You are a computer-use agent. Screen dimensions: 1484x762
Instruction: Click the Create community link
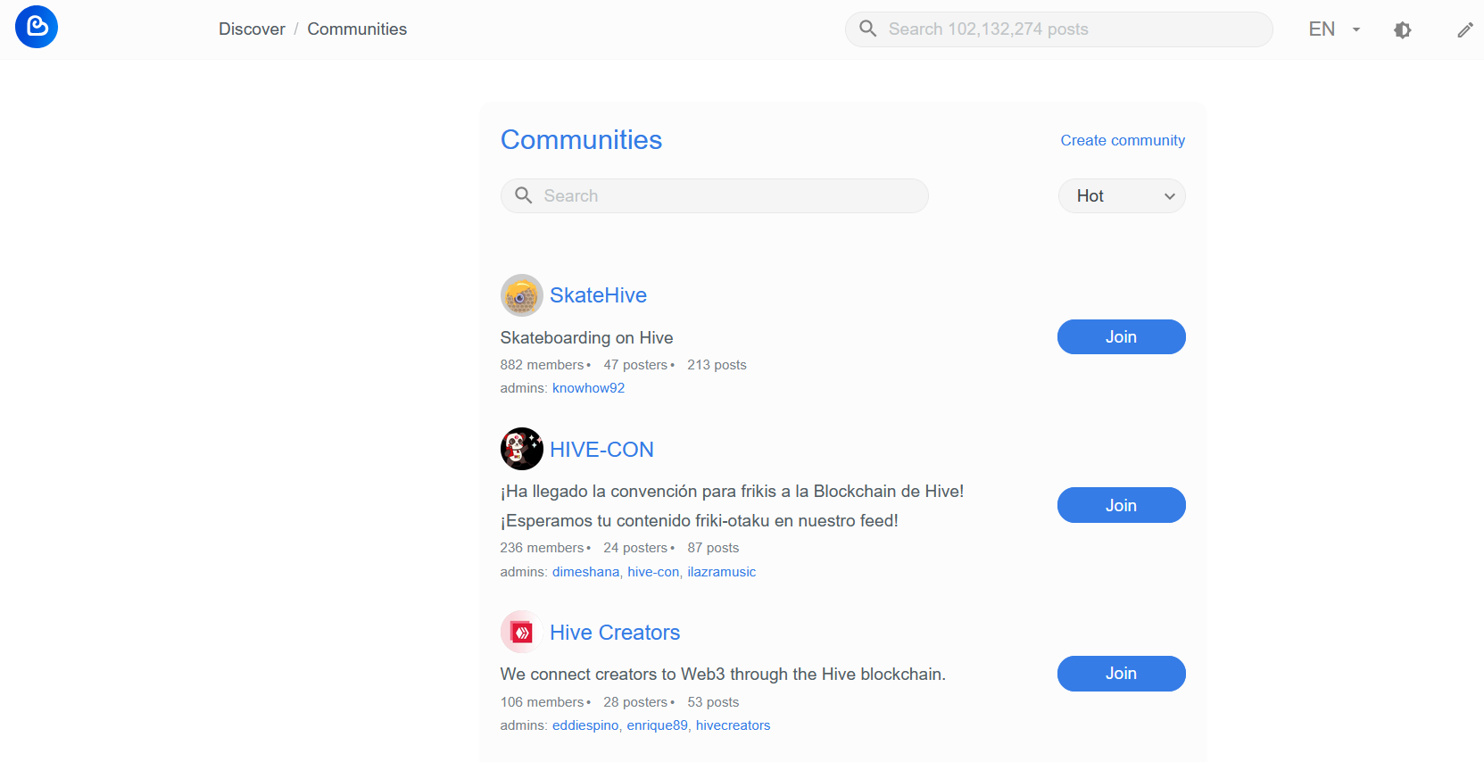pyautogui.click(x=1123, y=140)
